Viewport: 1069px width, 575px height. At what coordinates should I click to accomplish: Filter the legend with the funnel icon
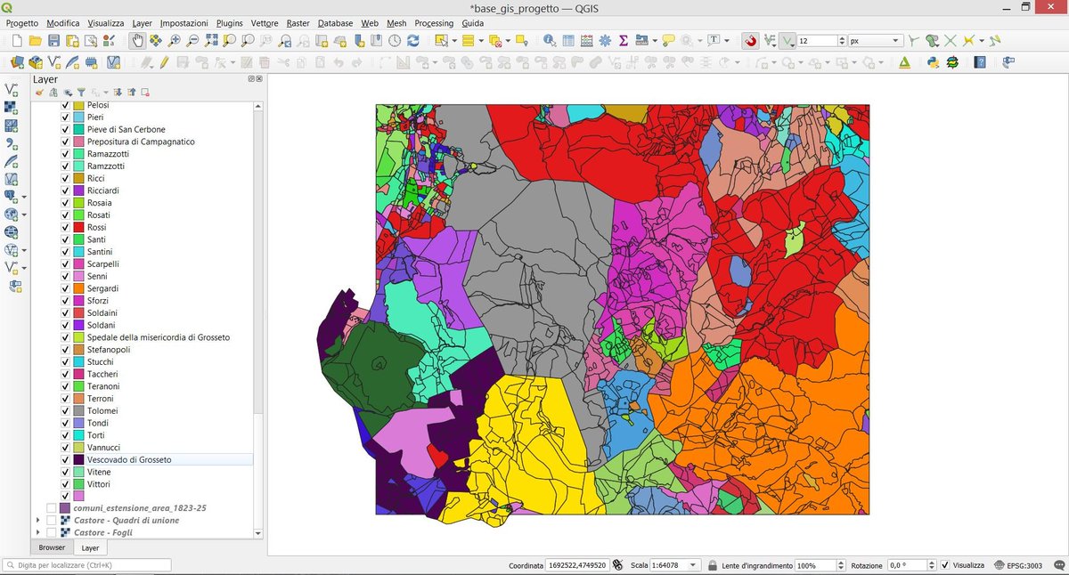[81, 92]
